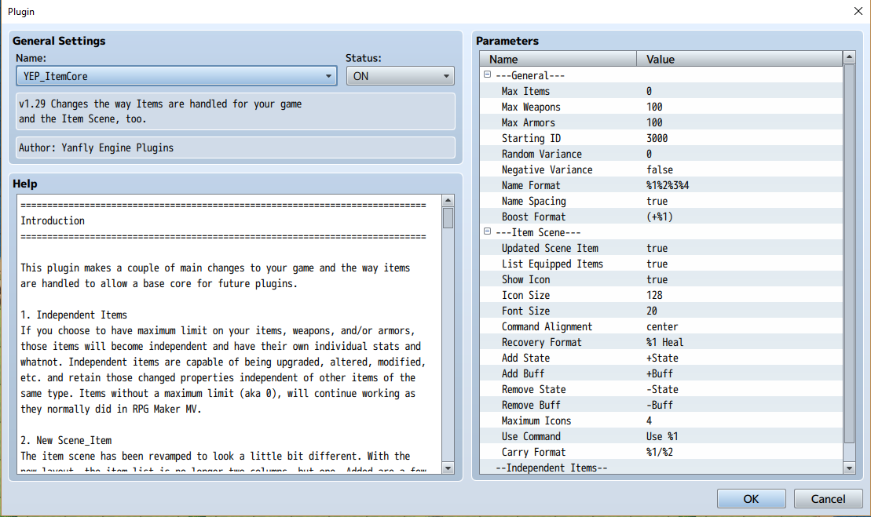Viewport: 871px width, 517px height.
Task: Select the Use Command parameter
Action: pos(661,436)
